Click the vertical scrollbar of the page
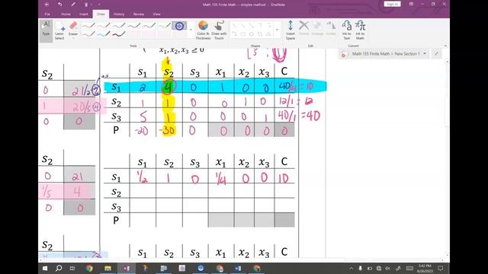The width and height of the screenshot is (488, 274). tap(448, 158)
